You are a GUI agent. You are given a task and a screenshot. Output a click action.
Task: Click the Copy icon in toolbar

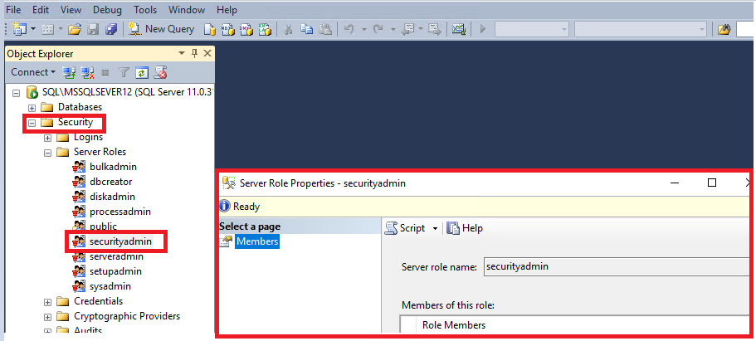pyautogui.click(x=307, y=29)
